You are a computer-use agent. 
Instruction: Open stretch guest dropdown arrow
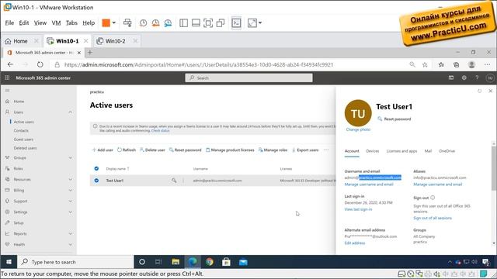click(x=260, y=22)
